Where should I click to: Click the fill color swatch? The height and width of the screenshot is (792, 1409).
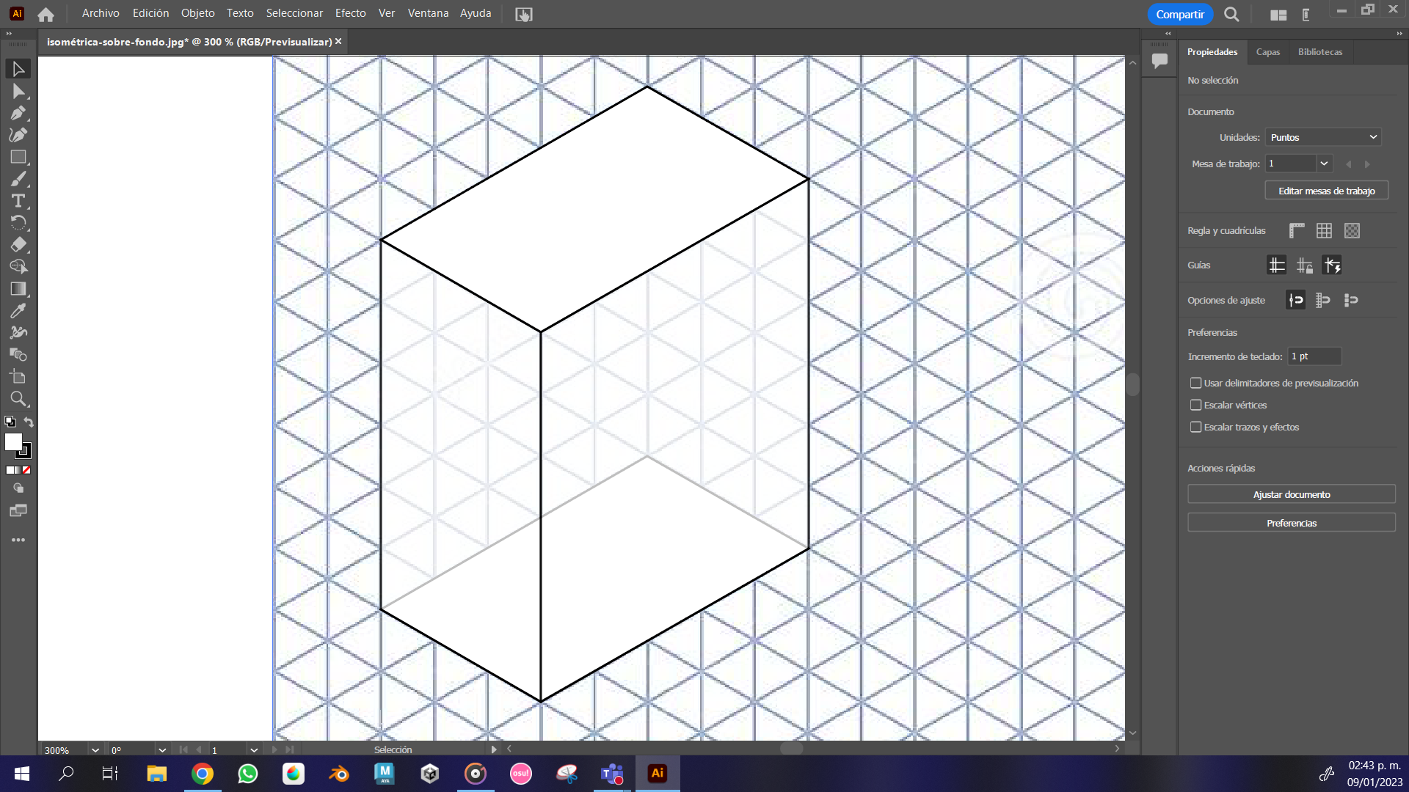tap(13, 441)
